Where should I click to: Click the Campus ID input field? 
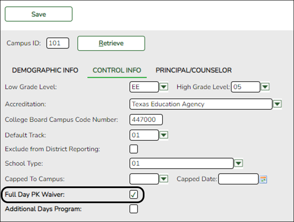pyautogui.click(x=58, y=43)
